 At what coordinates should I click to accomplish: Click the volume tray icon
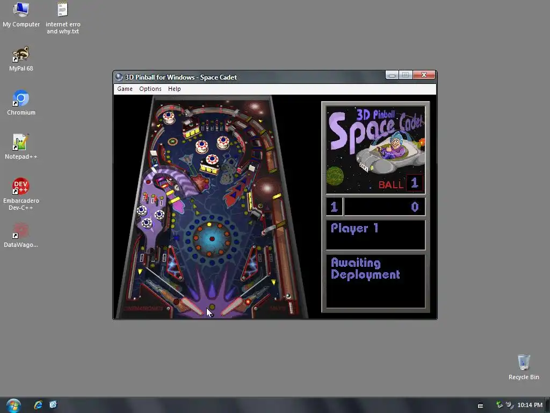coord(509,405)
